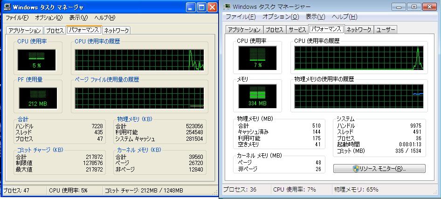Image resolution: width=441 pixels, height=199 pixels.
Task: Switch to プロセス tab in Windows 7 window
Action: pyautogui.click(x=274, y=29)
